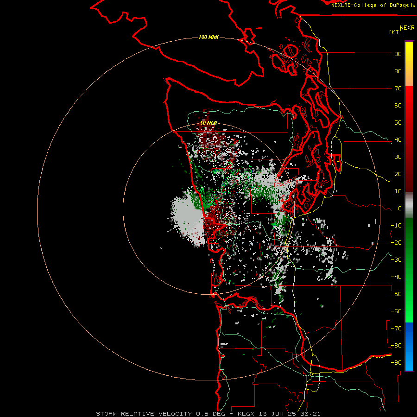Image resolution: width=417 pixels, height=417 pixels.
Task: Click the positive 70 value on the velocity scale
Action: click(398, 88)
